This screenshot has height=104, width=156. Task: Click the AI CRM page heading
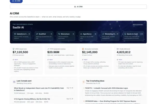point(14,14)
